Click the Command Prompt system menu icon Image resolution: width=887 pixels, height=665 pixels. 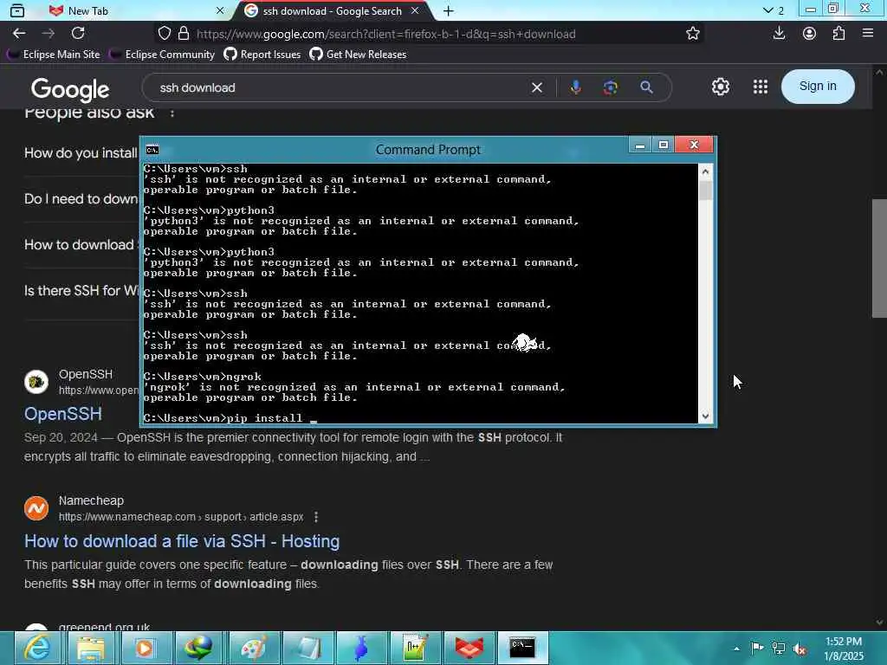click(152, 149)
